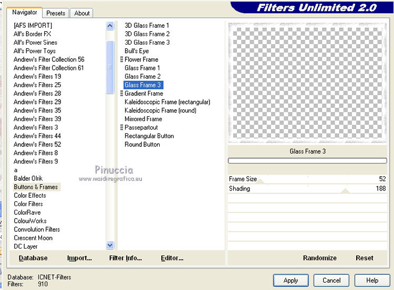
Task: Select Alf's Power Toys category
Action: [x=35, y=51]
